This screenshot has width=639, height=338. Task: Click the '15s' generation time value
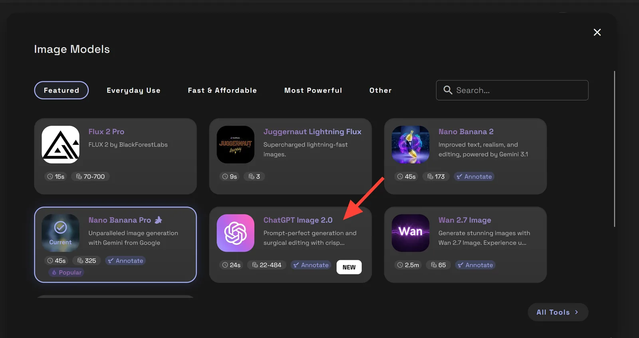click(x=60, y=176)
